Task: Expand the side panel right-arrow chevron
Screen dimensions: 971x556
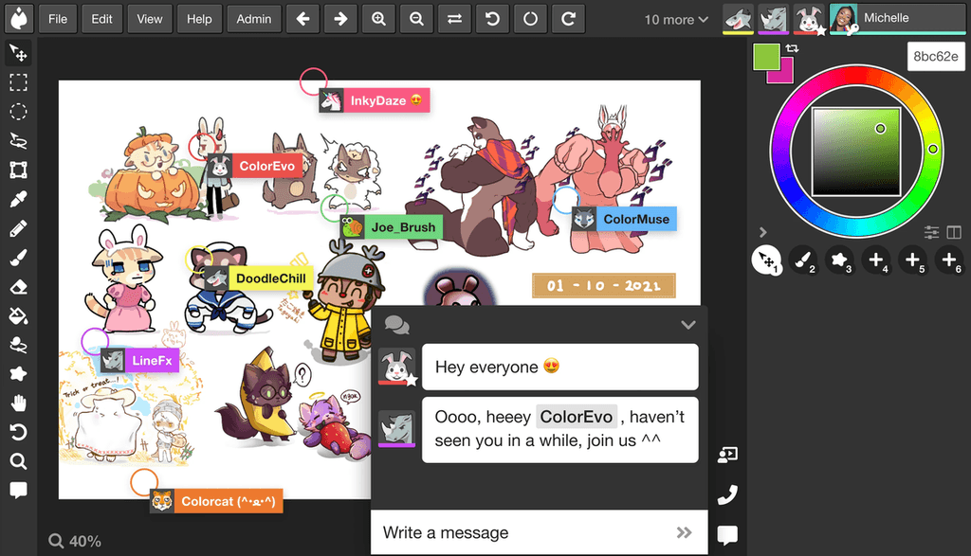Action: coord(762,231)
